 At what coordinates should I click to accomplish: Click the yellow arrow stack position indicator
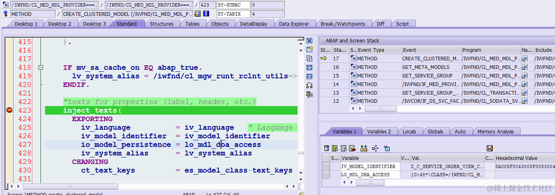tap(324, 58)
